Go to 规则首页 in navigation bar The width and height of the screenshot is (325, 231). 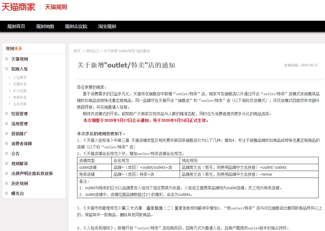pyautogui.click(x=16, y=27)
